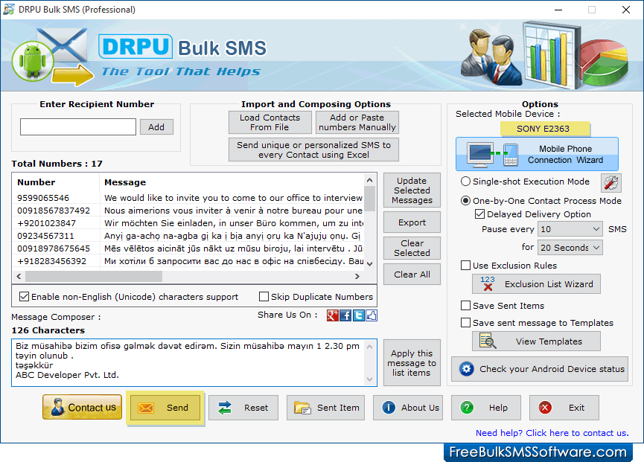Check Save sent message to Templates
The width and height of the screenshot is (644, 462).
(x=465, y=323)
